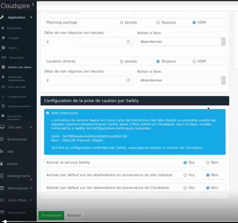Click the Agents people icon

3,48
